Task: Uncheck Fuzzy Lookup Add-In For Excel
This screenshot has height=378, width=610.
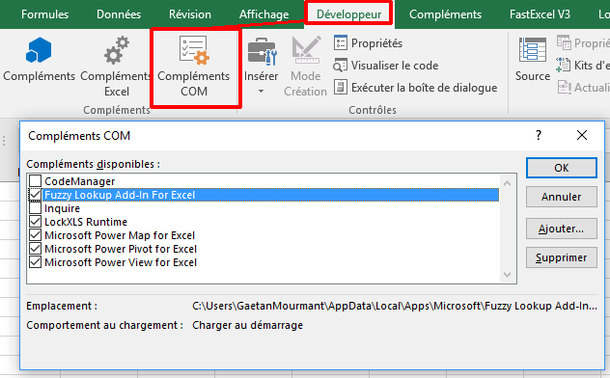Action: coord(35,194)
